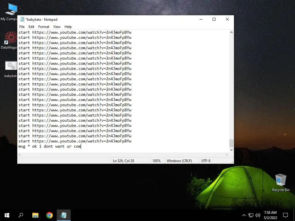Open the Help menu
The image size is (295, 221).
68,27
